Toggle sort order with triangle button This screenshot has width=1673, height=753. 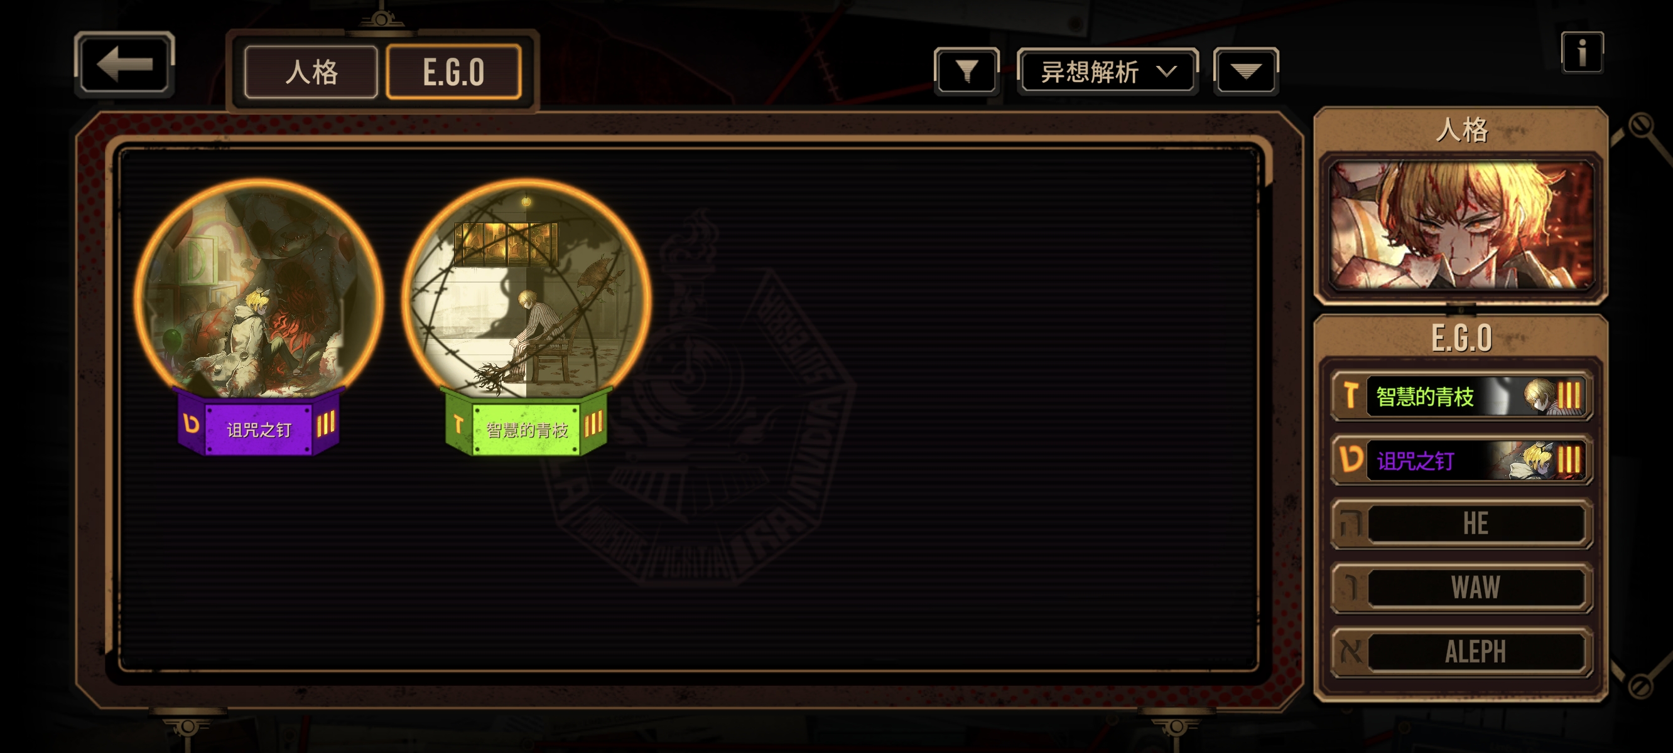pos(1246,72)
